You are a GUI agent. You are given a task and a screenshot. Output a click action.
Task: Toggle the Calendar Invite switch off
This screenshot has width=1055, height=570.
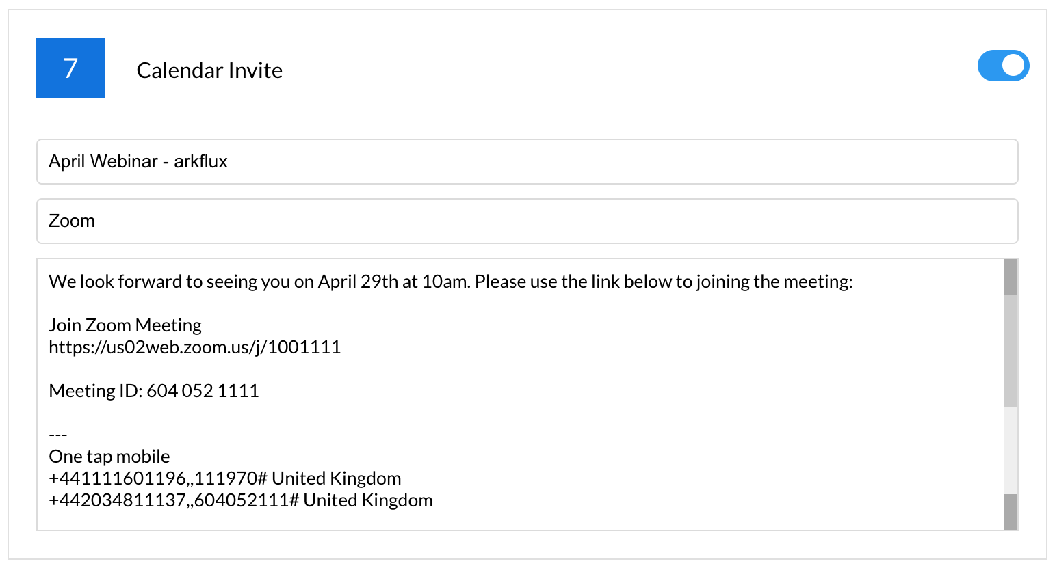pos(1003,66)
